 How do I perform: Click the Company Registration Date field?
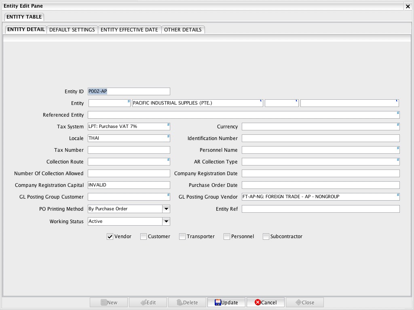coord(321,174)
